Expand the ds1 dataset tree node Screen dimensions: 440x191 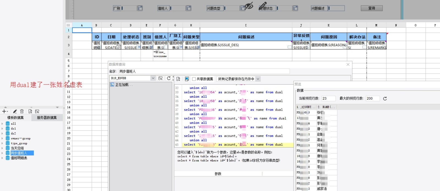click(2, 128)
